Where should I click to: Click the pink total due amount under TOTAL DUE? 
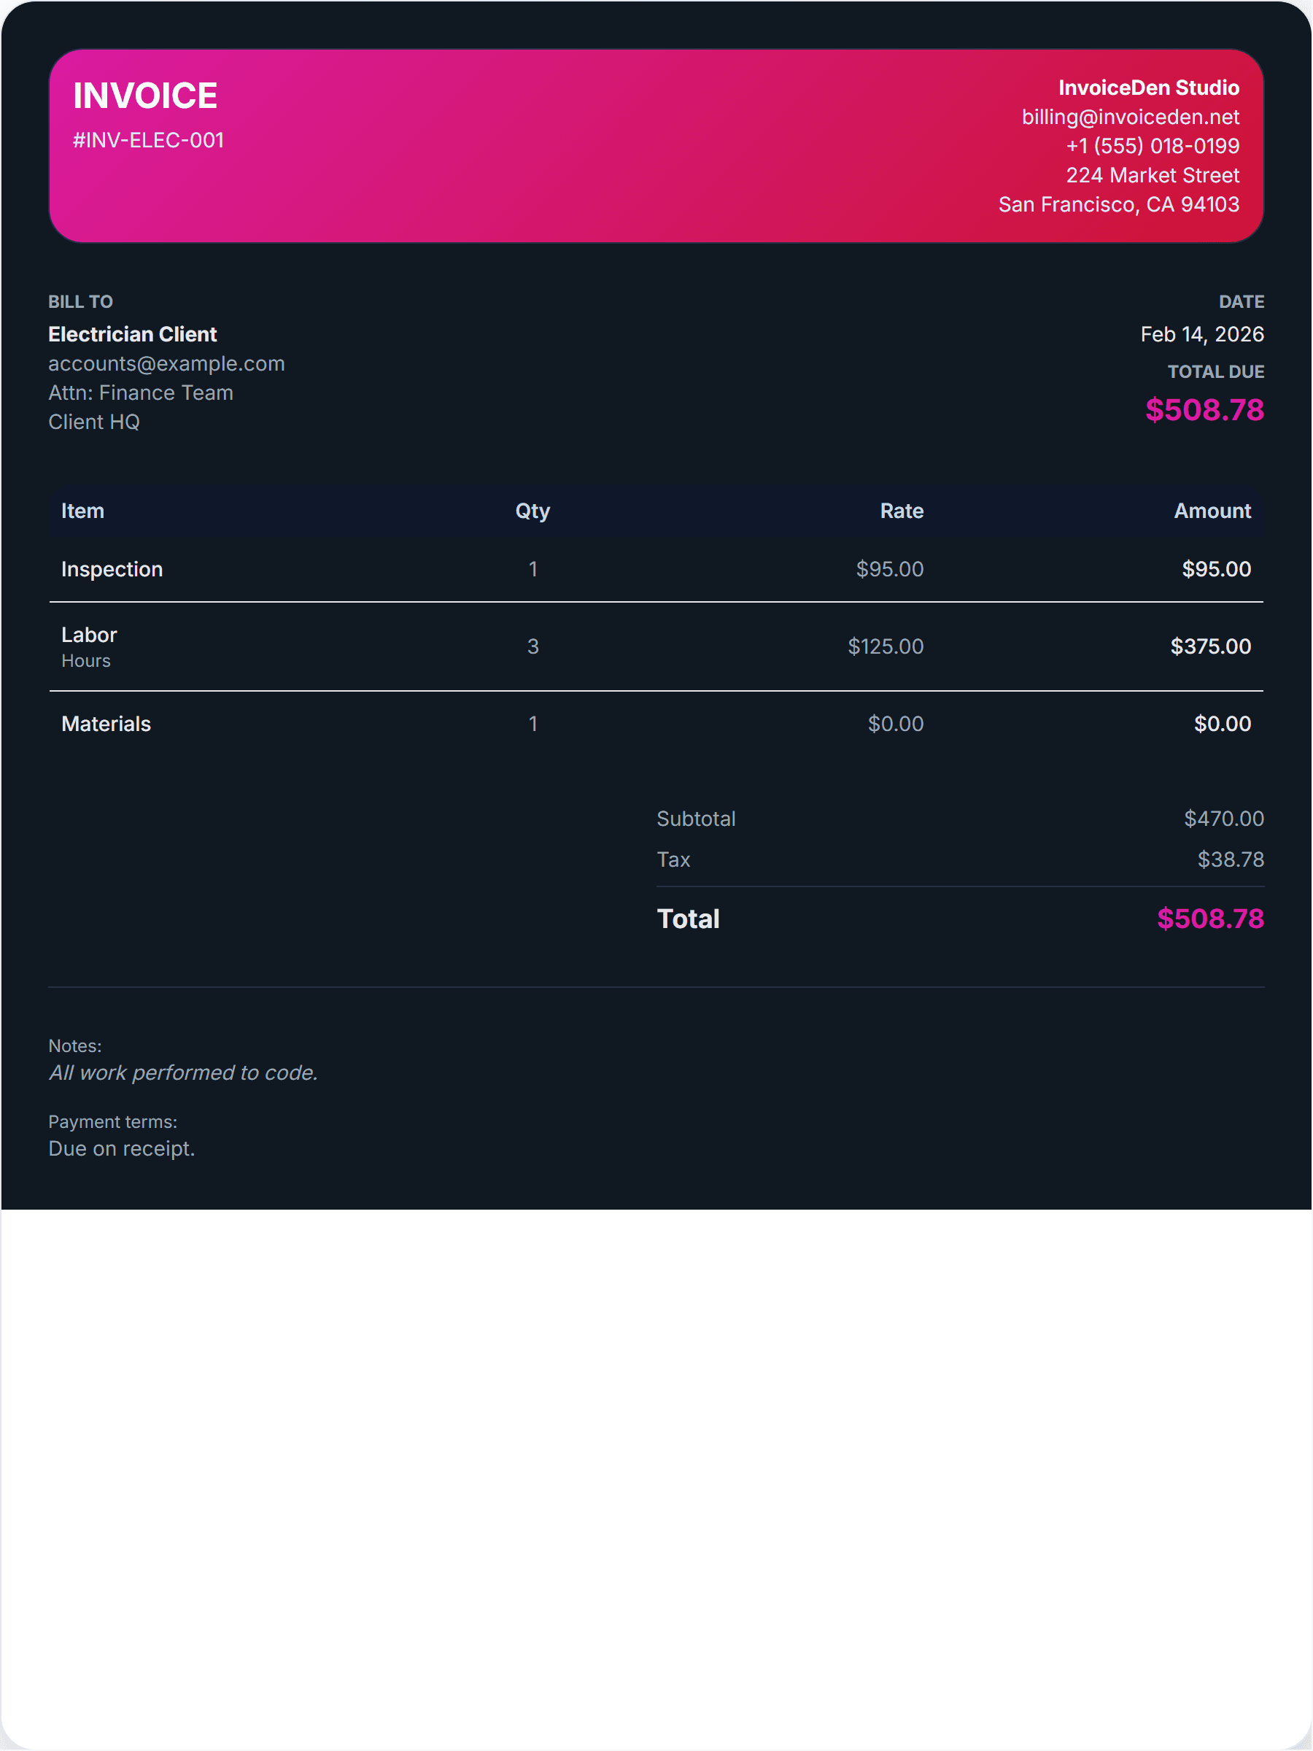tap(1204, 410)
